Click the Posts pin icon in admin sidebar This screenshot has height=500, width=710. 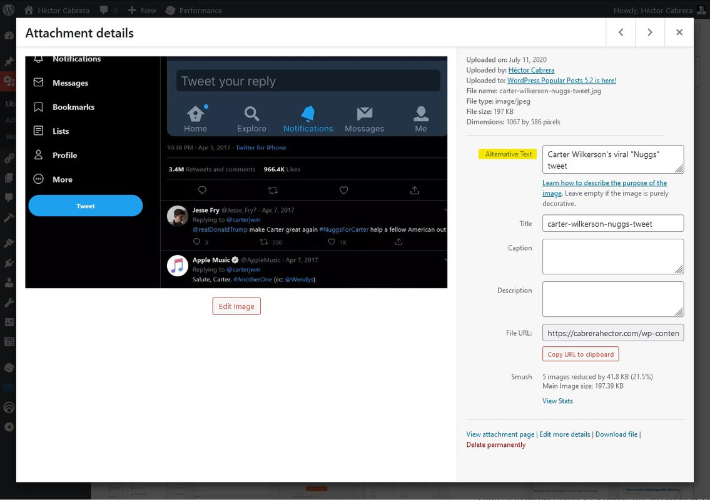point(9,61)
